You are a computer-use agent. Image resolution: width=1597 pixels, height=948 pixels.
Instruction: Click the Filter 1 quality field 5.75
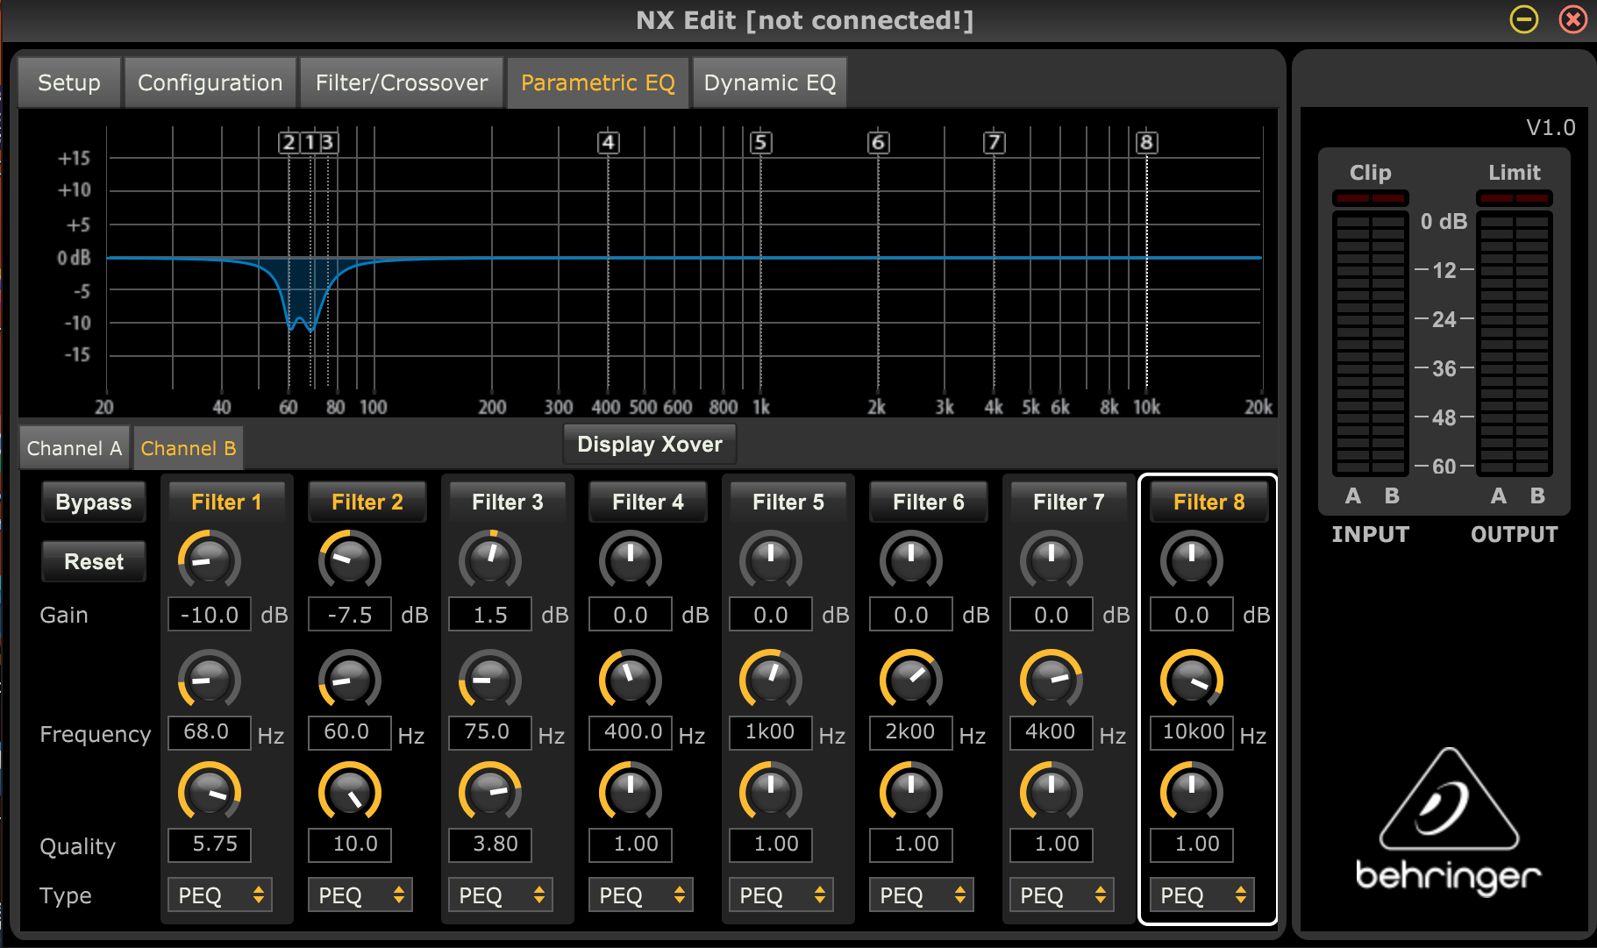210,845
